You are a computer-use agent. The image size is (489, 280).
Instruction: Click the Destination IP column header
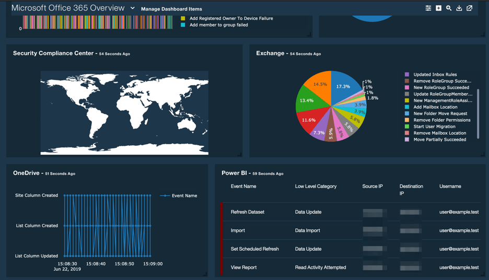411,190
